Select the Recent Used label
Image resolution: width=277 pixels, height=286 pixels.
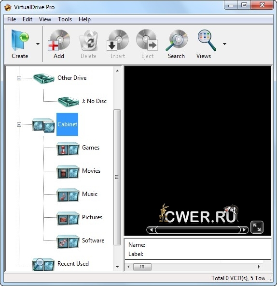click(x=73, y=264)
